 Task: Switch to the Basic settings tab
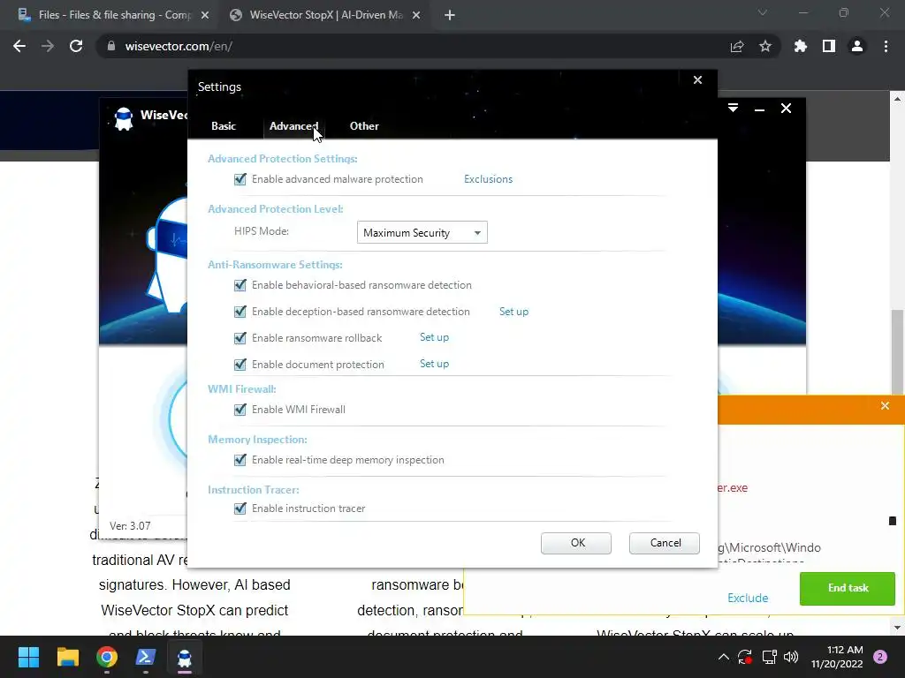(x=224, y=125)
